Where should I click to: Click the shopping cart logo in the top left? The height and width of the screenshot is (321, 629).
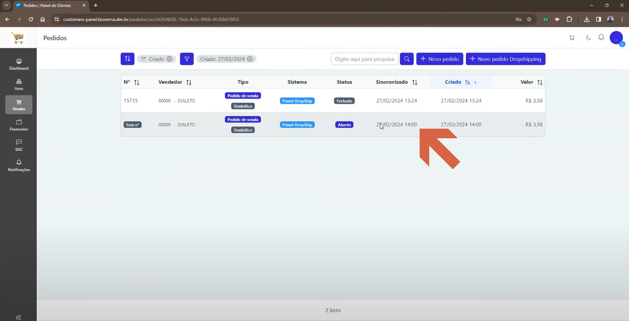(18, 38)
